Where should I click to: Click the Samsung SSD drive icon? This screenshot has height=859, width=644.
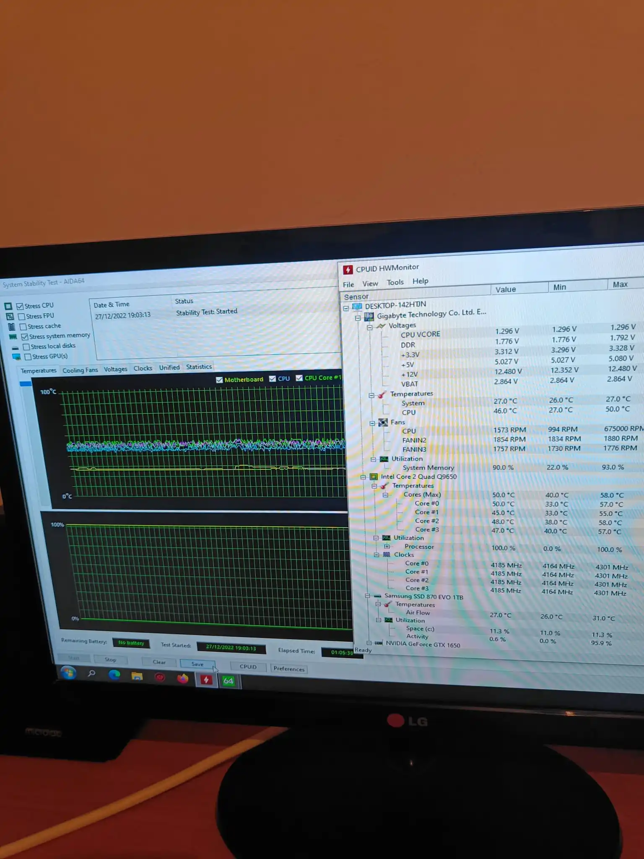coord(377,596)
